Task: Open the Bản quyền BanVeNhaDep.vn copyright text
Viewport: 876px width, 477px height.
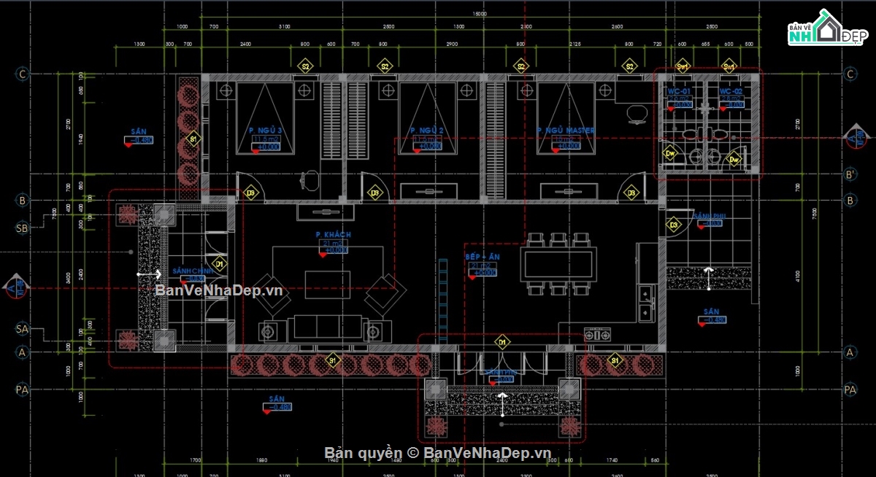Action: click(437, 453)
